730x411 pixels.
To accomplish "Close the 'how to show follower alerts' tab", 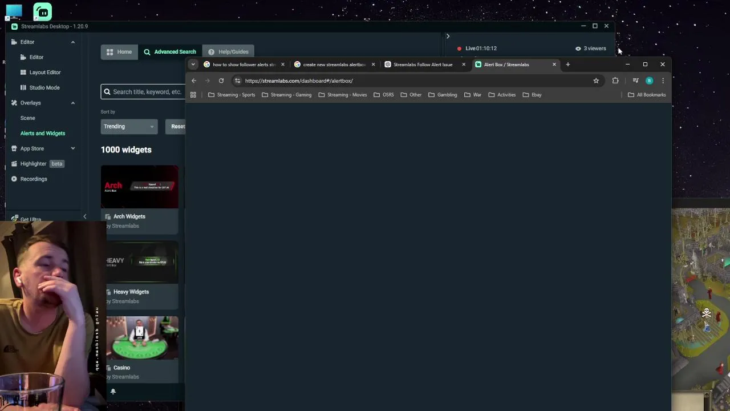I will coord(282,65).
